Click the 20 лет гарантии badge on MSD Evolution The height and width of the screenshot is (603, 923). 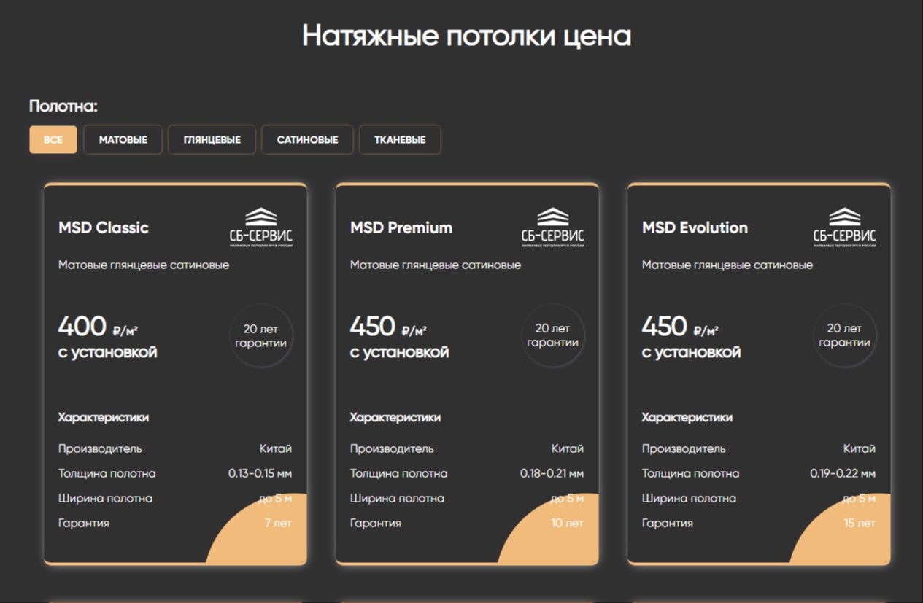point(845,335)
